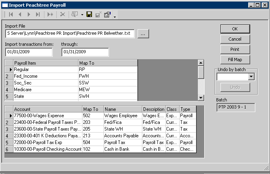Click the Description column header
The width and height of the screenshot is (270, 174).
[x=154, y=109]
